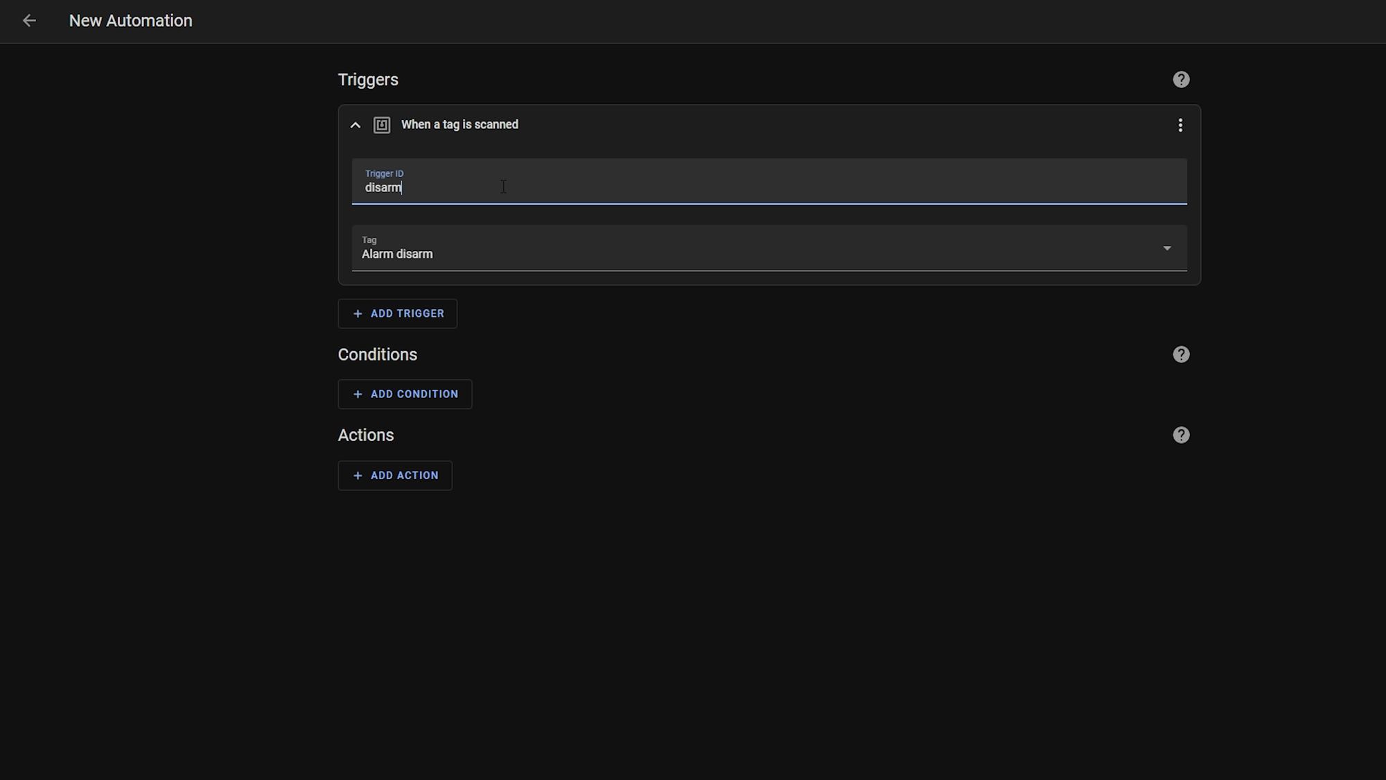
Task: Click the ADD TRIGGER plus icon
Action: tap(358, 313)
